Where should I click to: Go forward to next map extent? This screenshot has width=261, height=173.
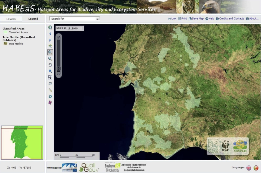pos(50,40)
